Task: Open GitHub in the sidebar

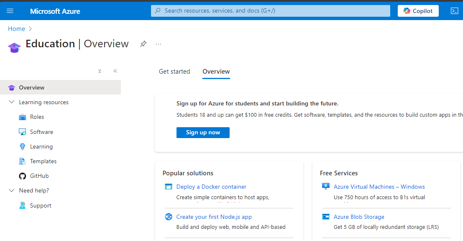Action: point(39,176)
